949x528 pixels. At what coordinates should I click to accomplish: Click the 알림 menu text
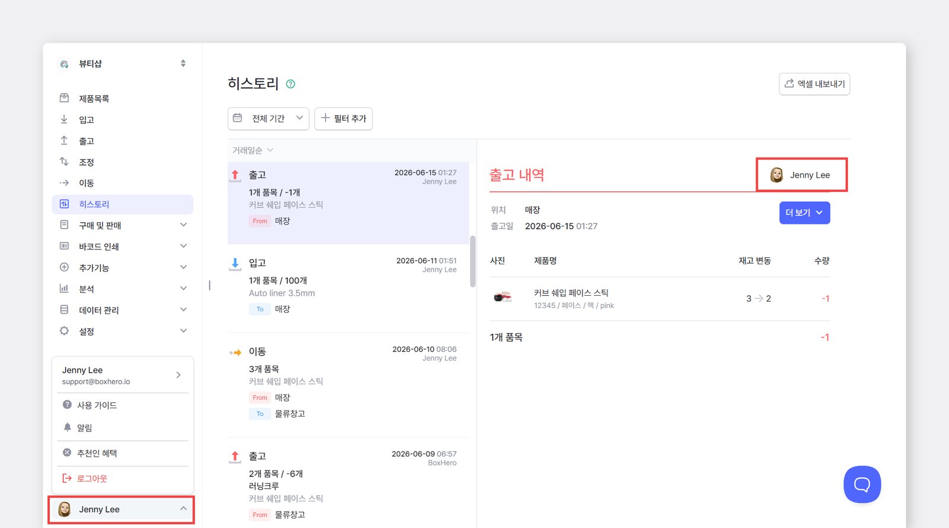pos(85,428)
